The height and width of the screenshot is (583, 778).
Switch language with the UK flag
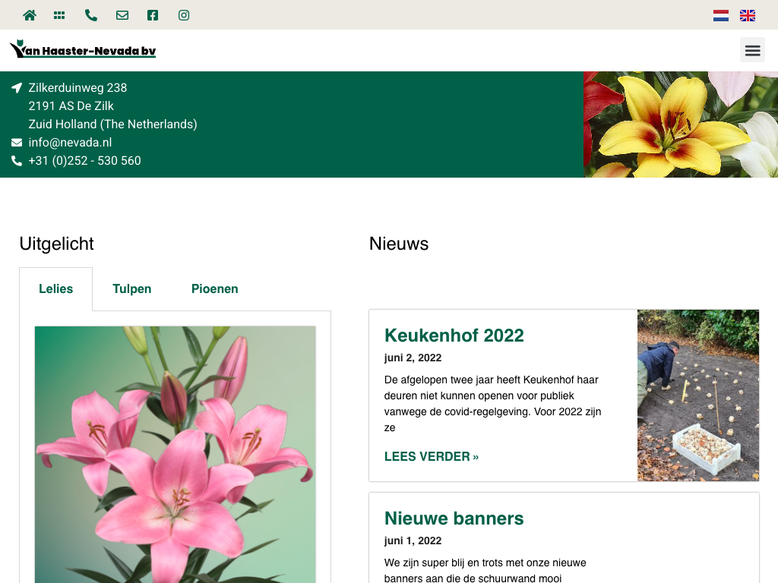click(748, 15)
